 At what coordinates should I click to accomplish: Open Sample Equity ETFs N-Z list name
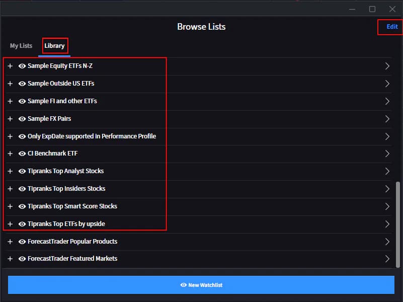pyautogui.click(x=60, y=66)
